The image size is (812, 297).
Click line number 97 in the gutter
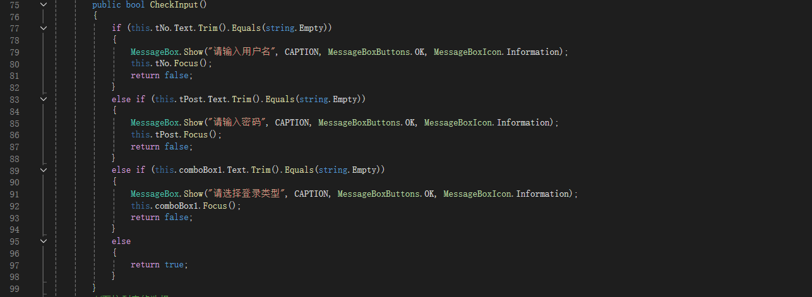coord(15,265)
